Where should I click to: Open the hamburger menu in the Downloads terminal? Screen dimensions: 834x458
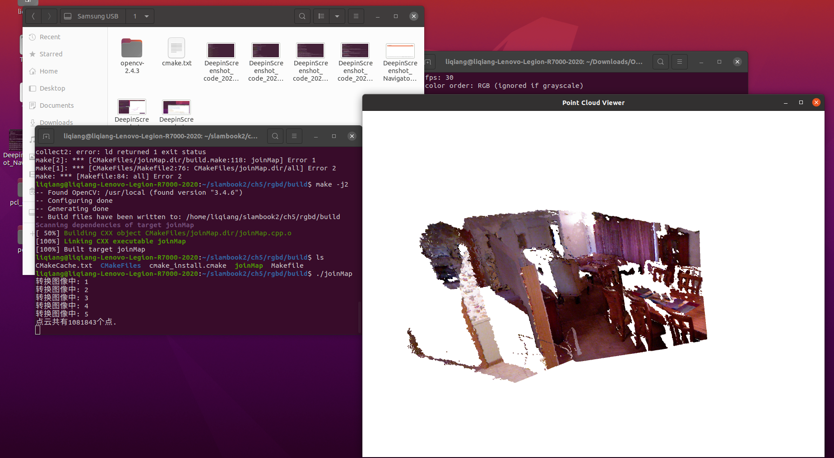coord(679,61)
